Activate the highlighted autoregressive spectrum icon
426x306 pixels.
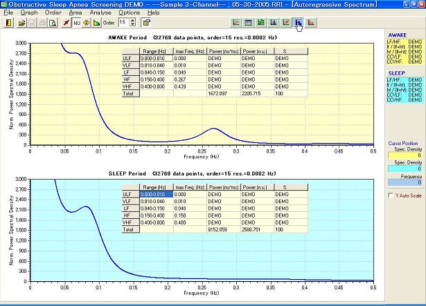(298, 22)
